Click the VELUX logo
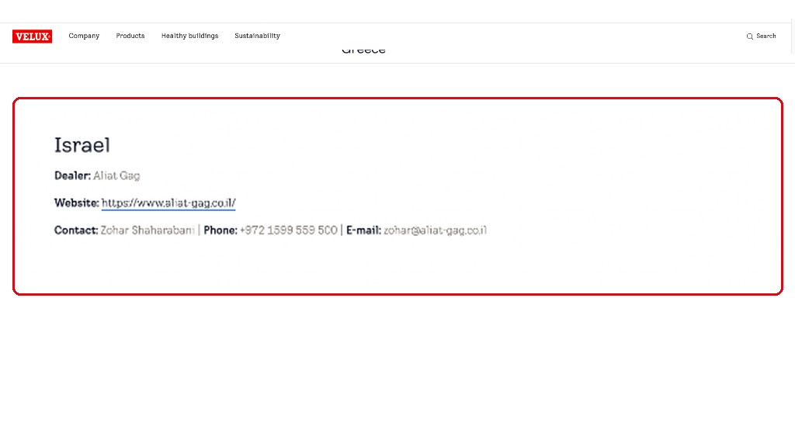 pos(32,36)
